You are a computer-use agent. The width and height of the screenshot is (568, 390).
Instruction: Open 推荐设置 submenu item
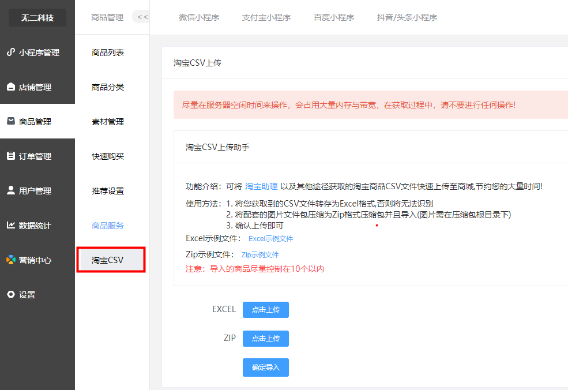click(x=108, y=191)
